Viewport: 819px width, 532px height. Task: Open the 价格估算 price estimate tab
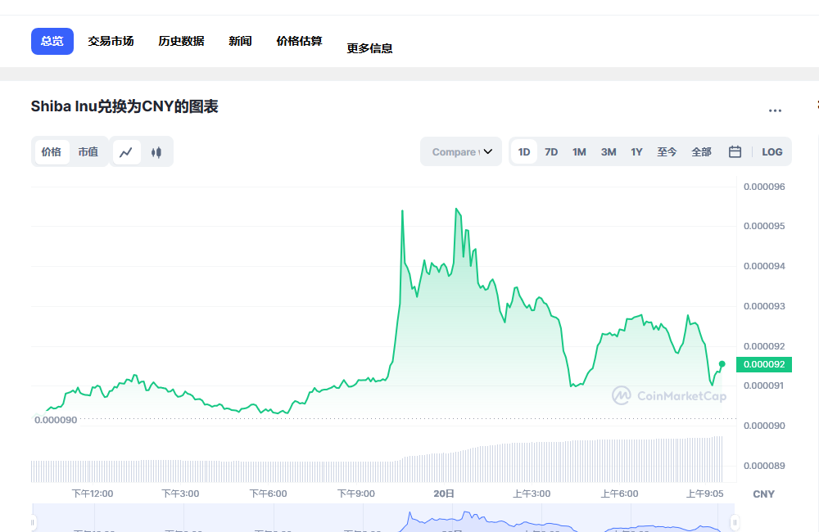coord(299,41)
